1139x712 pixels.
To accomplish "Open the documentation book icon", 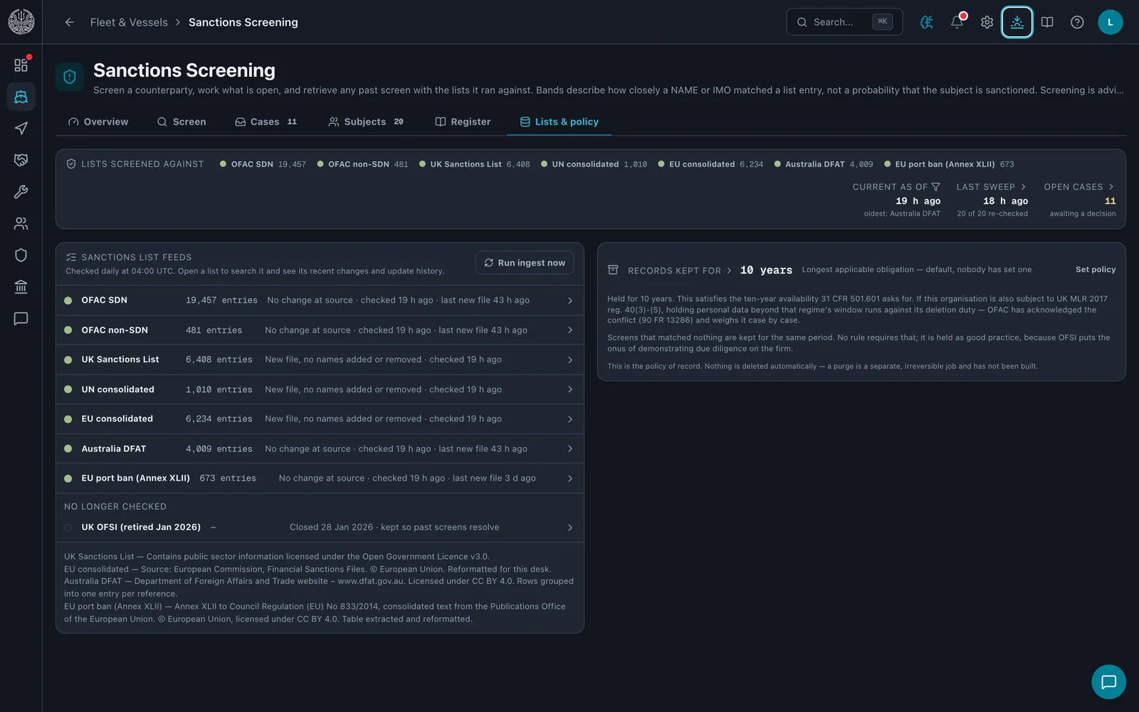I will pyautogui.click(x=1047, y=22).
